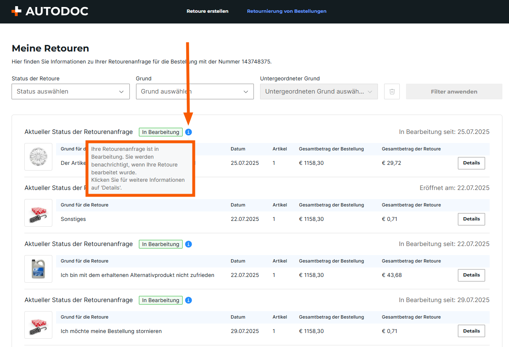Click info icon on the 29.07.2025 return
This screenshot has height=347, width=509.
tap(188, 300)
